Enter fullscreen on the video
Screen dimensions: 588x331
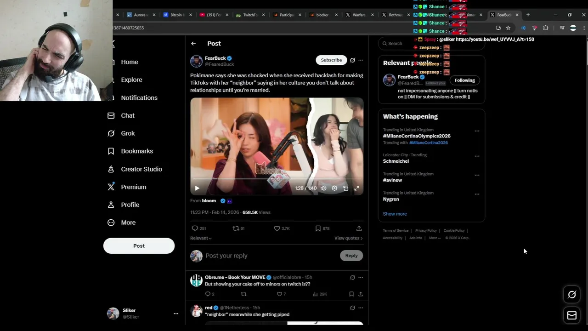356,188
